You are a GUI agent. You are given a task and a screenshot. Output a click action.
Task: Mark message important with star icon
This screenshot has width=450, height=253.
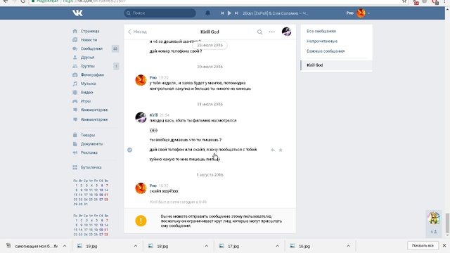point(281,150)
